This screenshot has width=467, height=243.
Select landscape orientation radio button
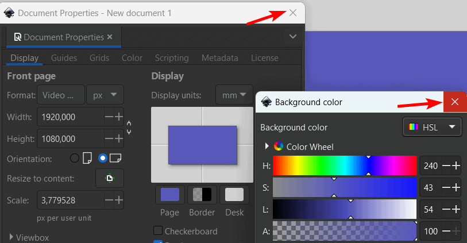[102, 158]
